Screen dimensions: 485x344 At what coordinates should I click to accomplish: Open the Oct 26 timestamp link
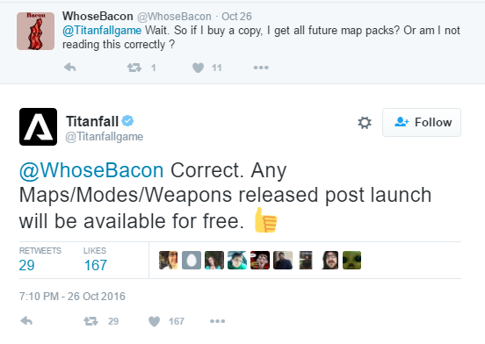coord(236,17)
